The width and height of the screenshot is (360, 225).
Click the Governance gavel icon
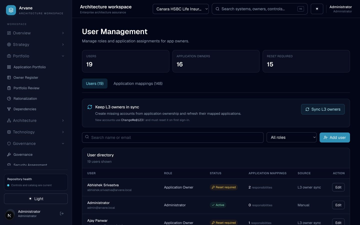click(9, 154)
